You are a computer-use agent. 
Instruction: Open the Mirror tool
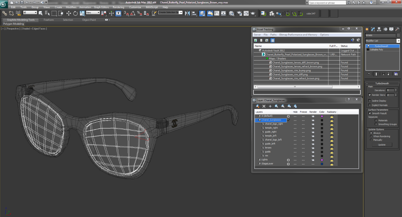pos(187,13)
